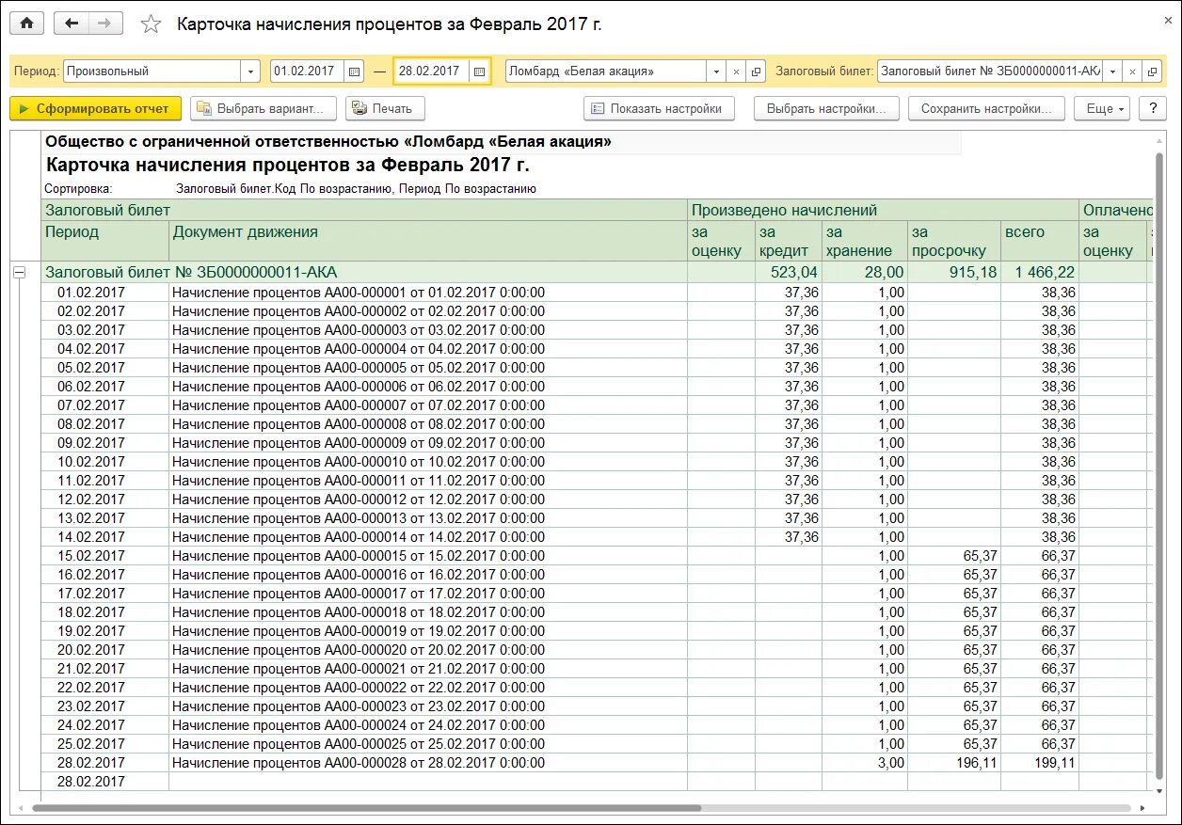Image resolution: width=1182 pixels, height=825 pixels.
Task: Add report to favorites with star
Action: pyautogui.click(x=151, y=24)
